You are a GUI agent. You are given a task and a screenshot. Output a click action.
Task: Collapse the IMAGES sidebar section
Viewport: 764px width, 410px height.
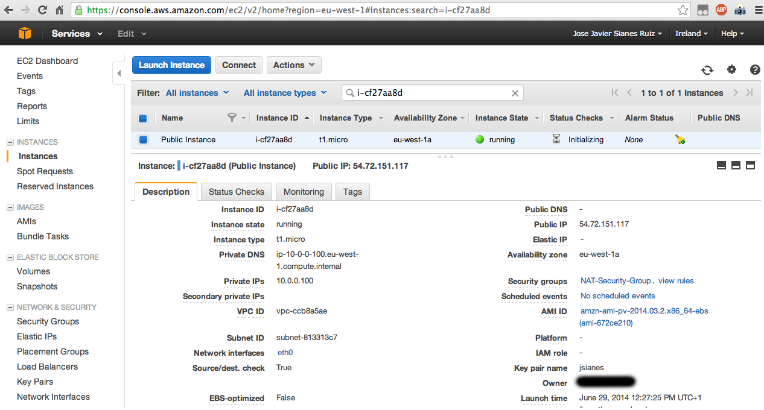(x=10, y=207)
